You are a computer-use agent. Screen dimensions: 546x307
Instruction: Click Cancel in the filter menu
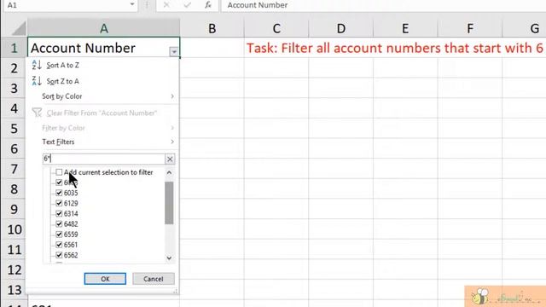tap(154, 279)
